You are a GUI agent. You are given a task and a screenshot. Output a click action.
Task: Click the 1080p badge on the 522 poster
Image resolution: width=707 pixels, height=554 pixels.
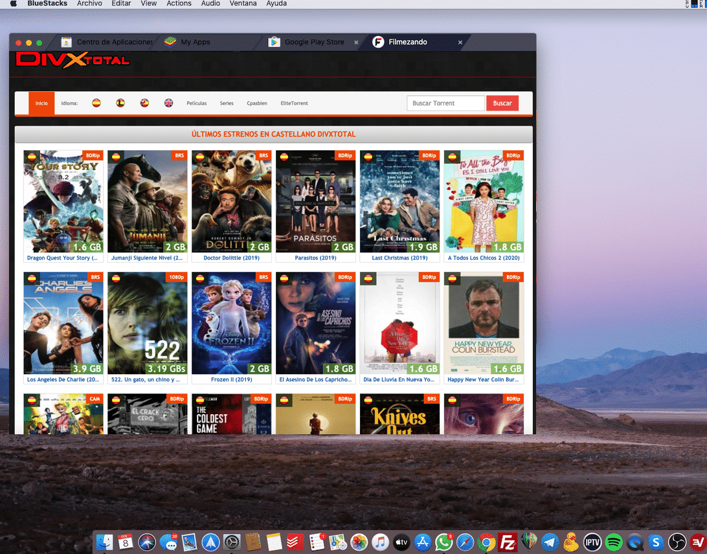177,277
